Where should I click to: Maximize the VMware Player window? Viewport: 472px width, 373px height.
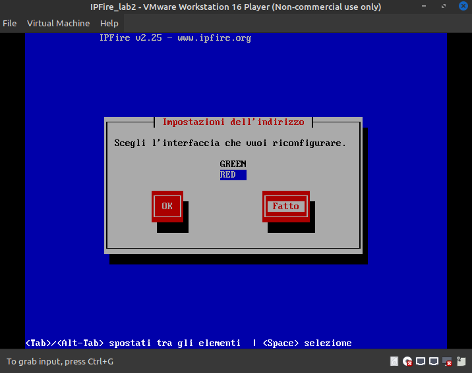(444, 6)
